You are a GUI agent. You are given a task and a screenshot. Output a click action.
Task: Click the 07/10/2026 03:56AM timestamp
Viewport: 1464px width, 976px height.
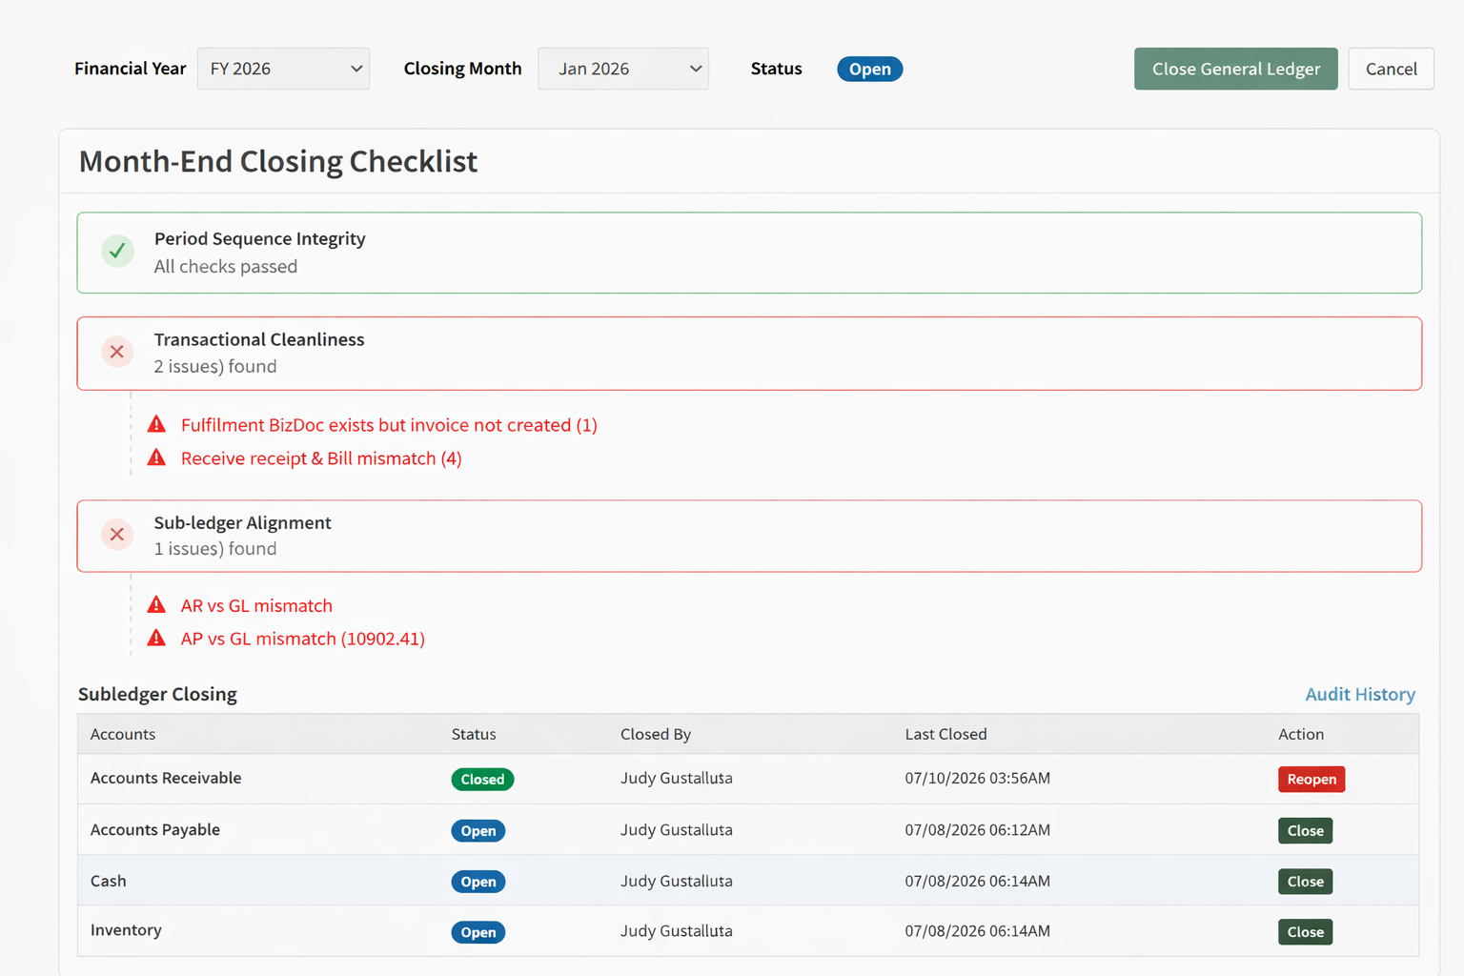[x=978, y=778]
